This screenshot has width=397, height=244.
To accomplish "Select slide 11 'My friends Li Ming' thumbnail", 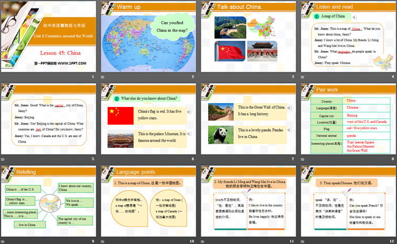I will (248, 202).
